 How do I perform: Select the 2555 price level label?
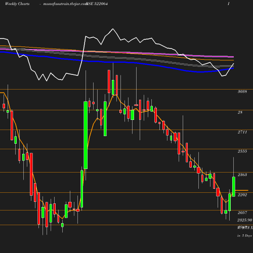(x=242, y=151)
